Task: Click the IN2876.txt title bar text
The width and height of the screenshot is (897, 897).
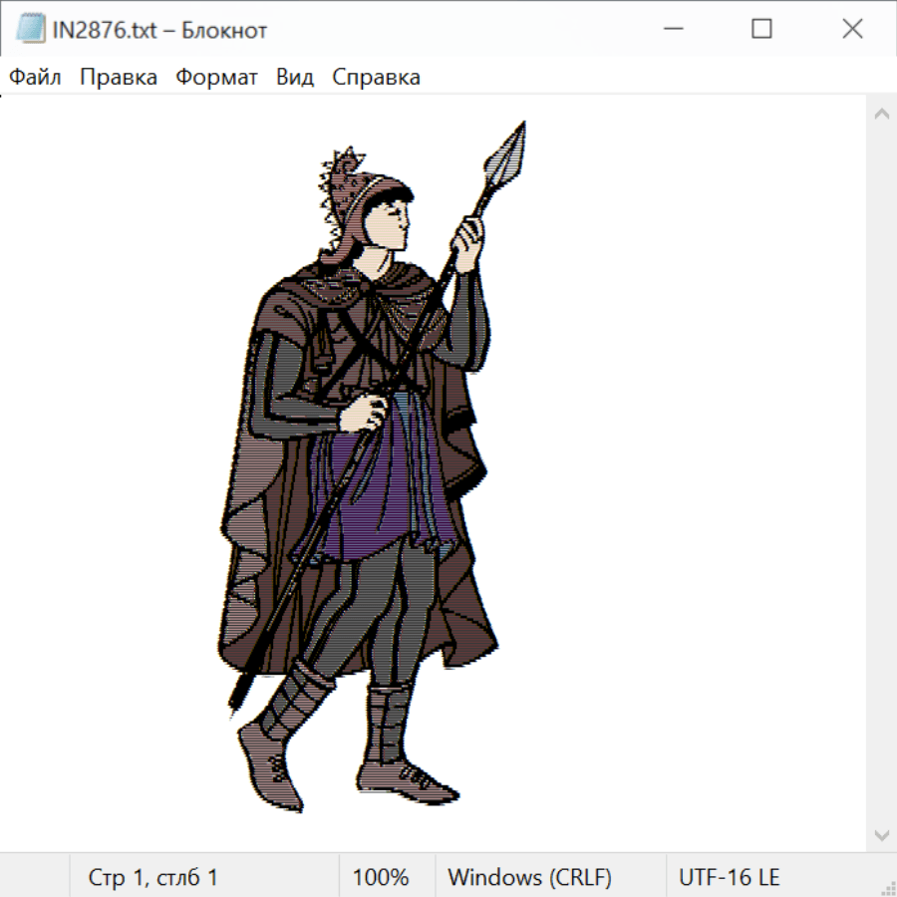Action: (x=159, y=30)
